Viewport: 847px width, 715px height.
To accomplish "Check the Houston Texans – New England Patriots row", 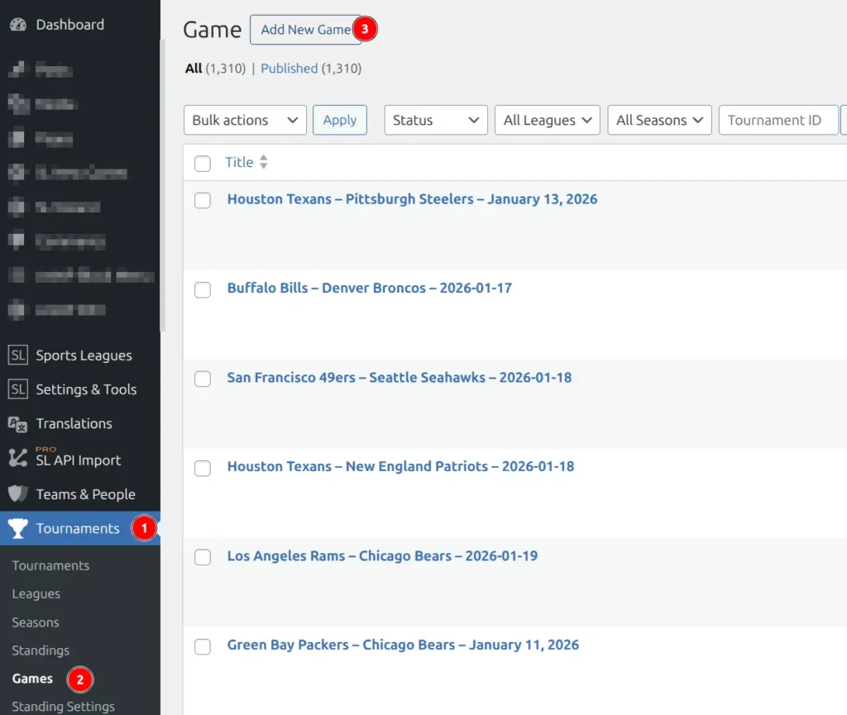I will pyautogui.click(x=203, y=468).
